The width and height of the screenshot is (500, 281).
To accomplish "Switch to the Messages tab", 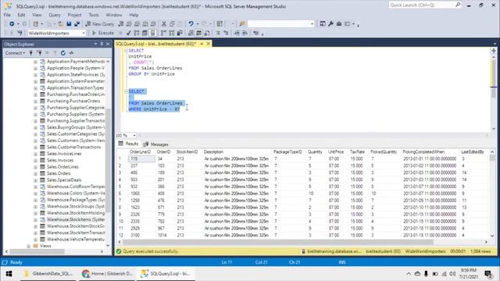I will click(156, 144).
